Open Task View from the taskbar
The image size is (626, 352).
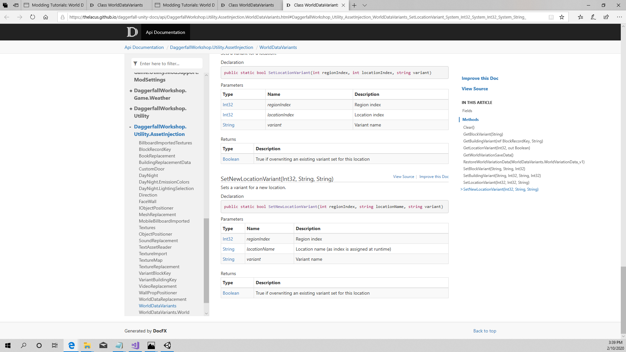pos(54,345)
